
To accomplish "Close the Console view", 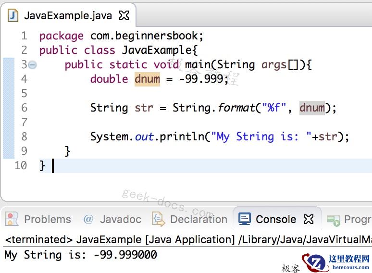I will pos(309,219).
